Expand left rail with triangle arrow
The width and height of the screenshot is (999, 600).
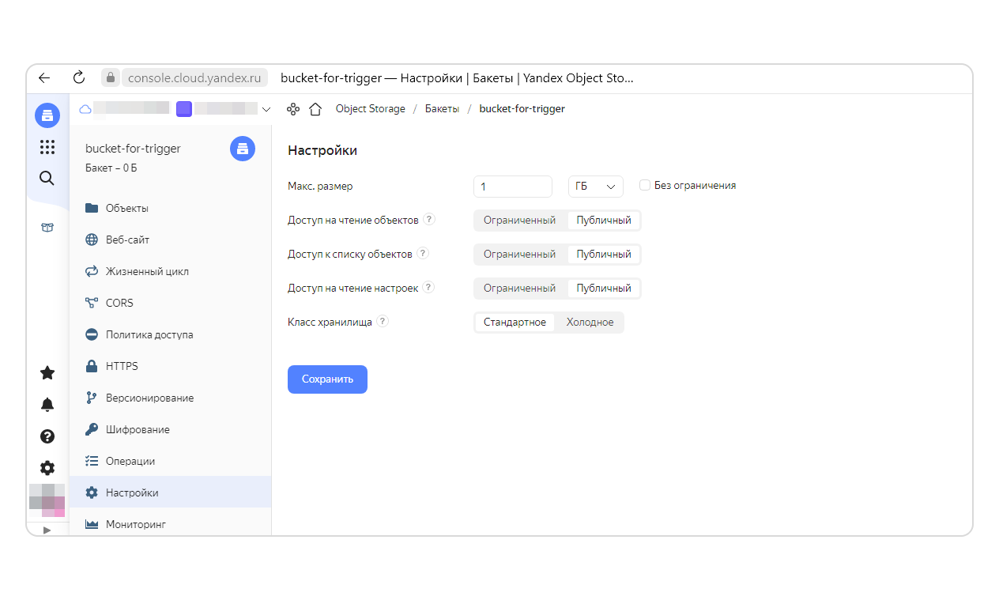[47, 530]
